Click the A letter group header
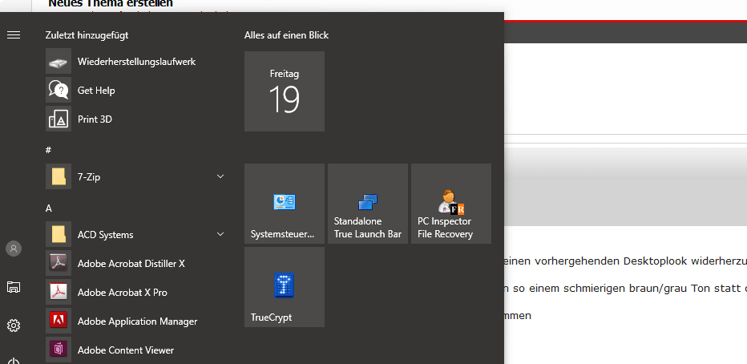Image resolution: width=747 pixels, height=364 pixels. click(x=49, y=208)
